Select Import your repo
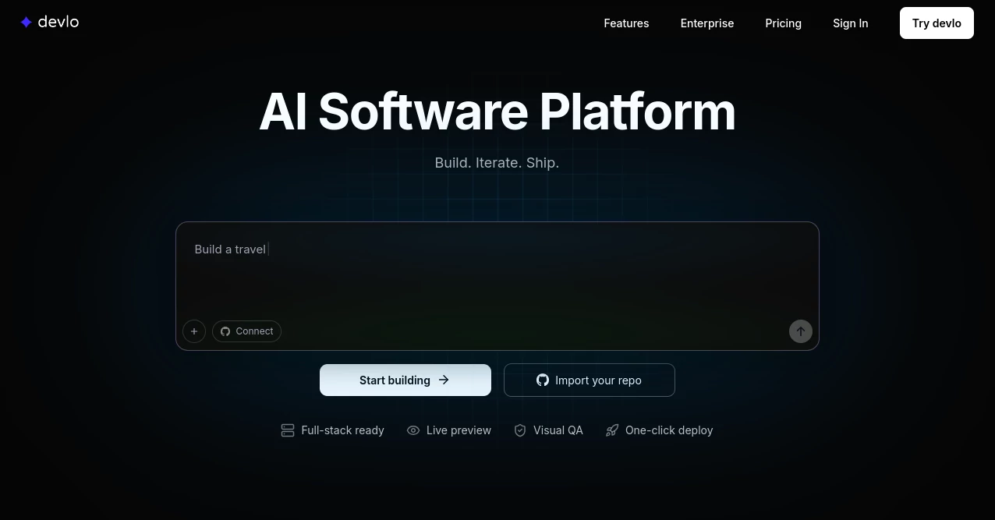Viewport: 995px width, 520px height. [590, 380]
